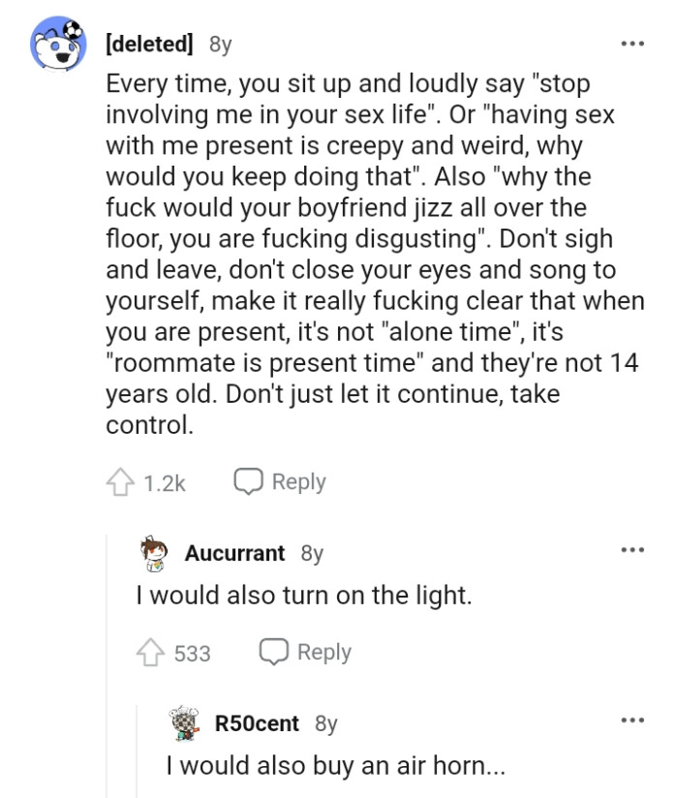Click the upvote arrow on the [deleted] comment
Viewport: 678px width, 798px height.
point(121,480)
